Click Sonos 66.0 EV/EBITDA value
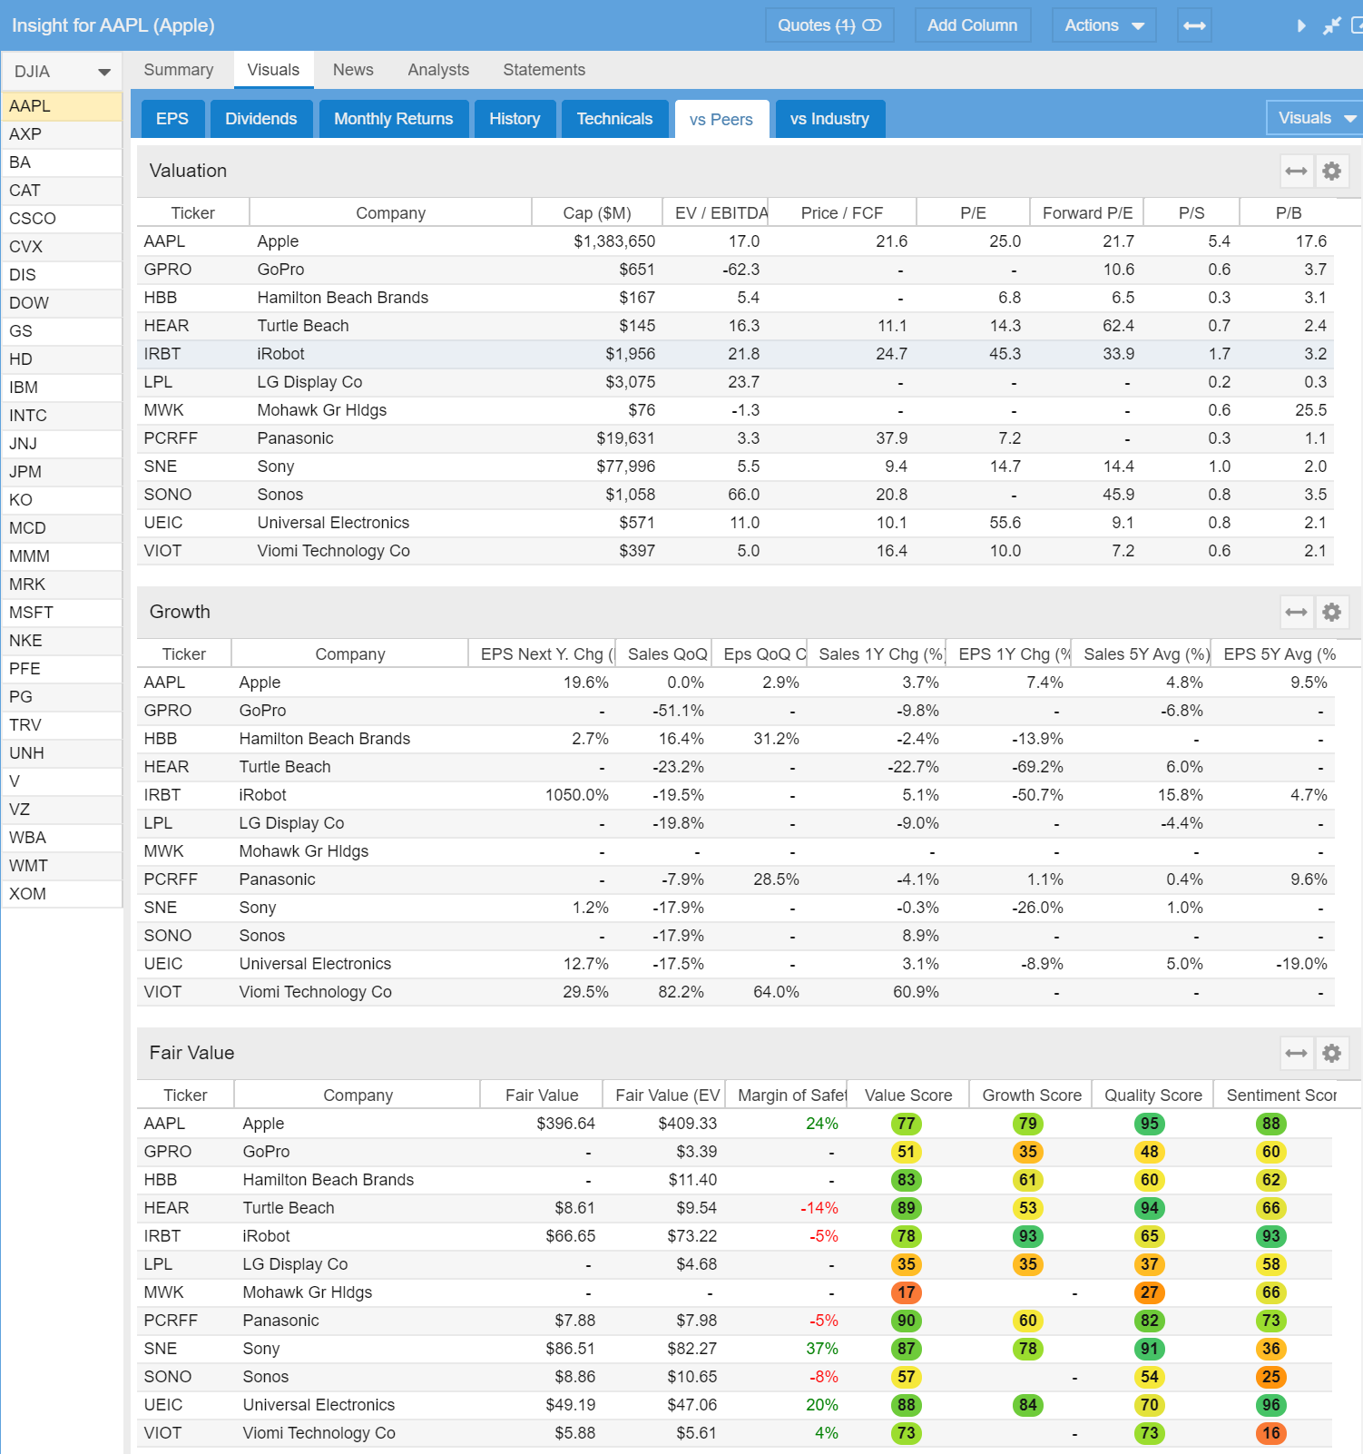The height and width of the screenshot is (1454, 1363). [x=743, y=495]
